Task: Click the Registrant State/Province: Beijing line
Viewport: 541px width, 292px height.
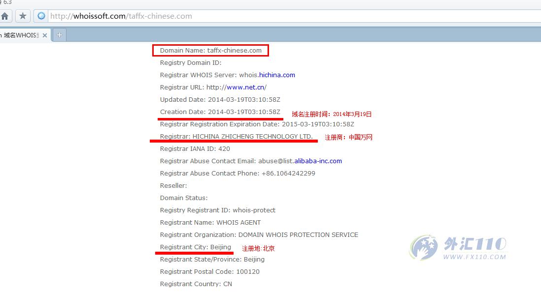Action: (x=212, y=260)
